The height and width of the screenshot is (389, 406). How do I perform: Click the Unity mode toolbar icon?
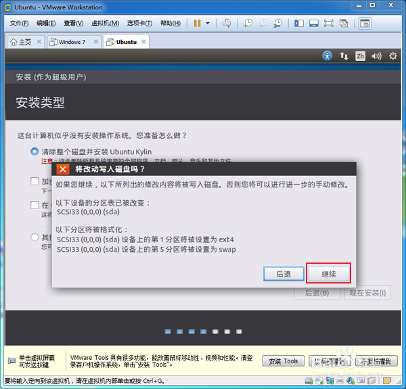pos(344,23)
